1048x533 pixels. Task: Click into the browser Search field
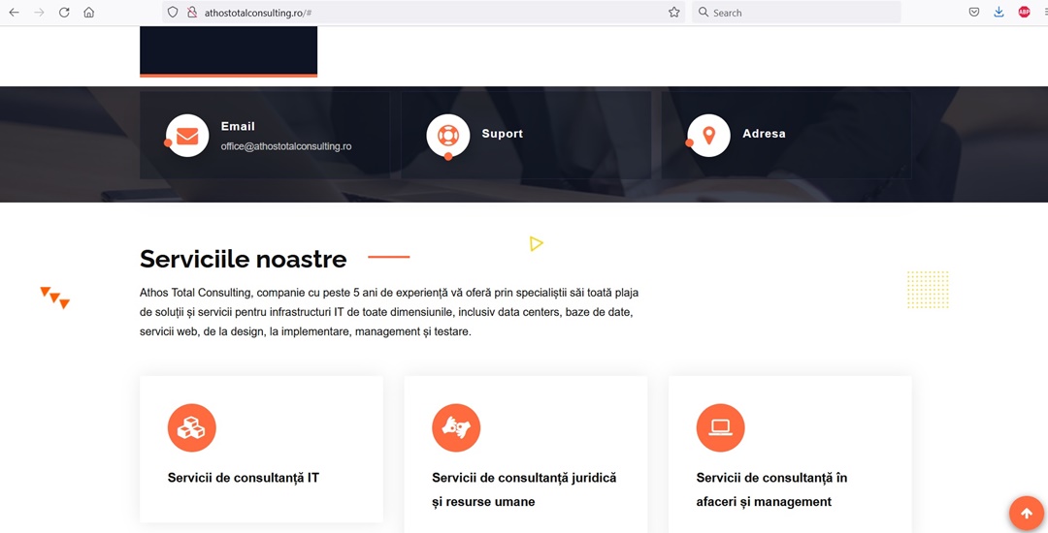coord(796,12)
